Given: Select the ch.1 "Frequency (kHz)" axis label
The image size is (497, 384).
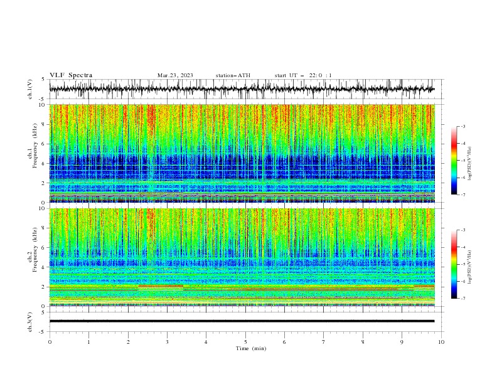Looking at the screenshot, I should pos(35,146).
